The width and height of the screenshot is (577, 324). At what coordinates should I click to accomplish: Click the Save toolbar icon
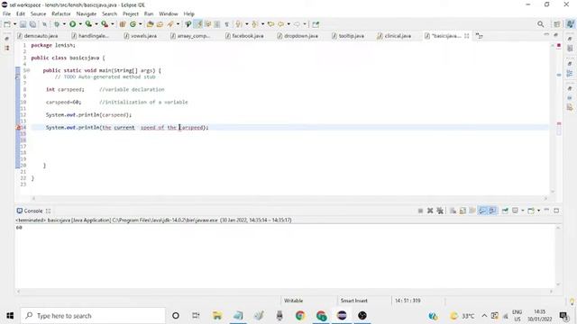coord(23,24)
